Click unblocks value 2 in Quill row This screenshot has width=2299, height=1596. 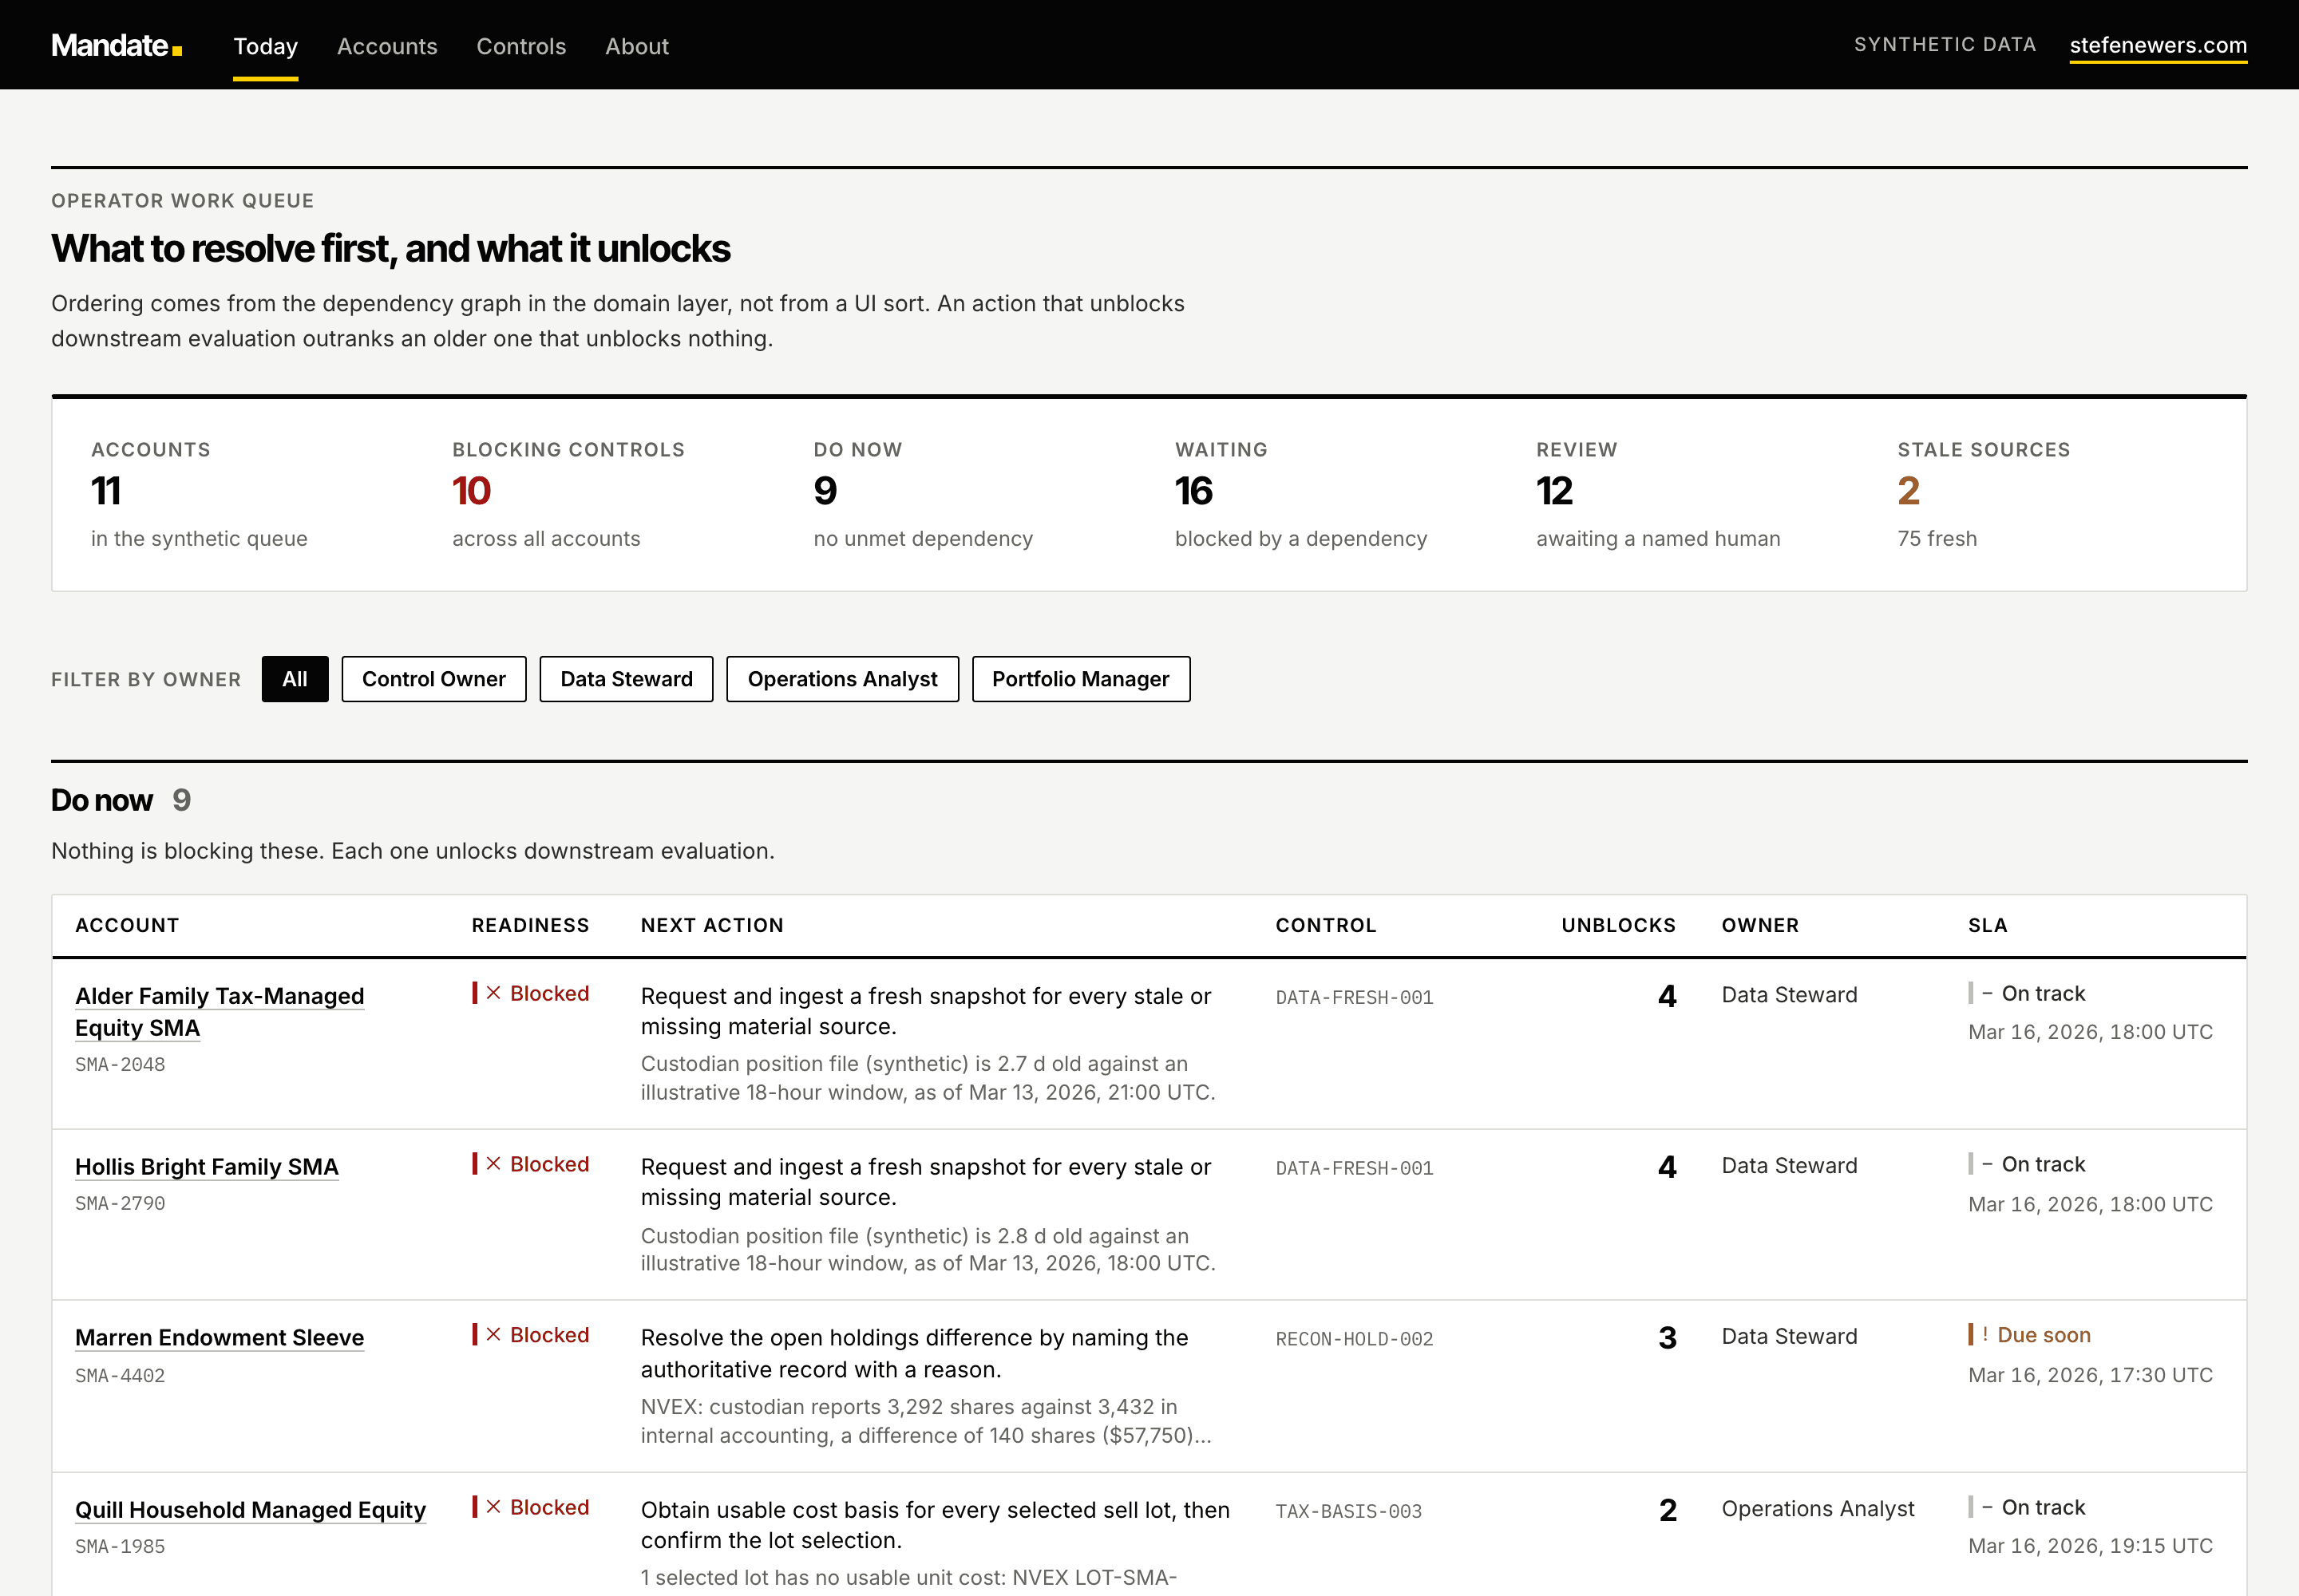[x=1667, y=1510]
